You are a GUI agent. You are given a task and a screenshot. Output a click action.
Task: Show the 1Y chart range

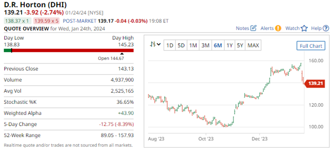click(x=230, y=45)
